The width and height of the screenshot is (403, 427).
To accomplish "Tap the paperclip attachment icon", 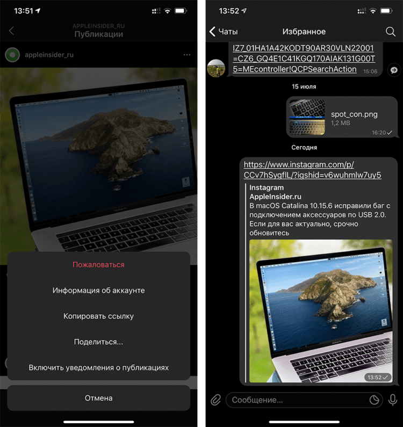I will coord(215,400).
